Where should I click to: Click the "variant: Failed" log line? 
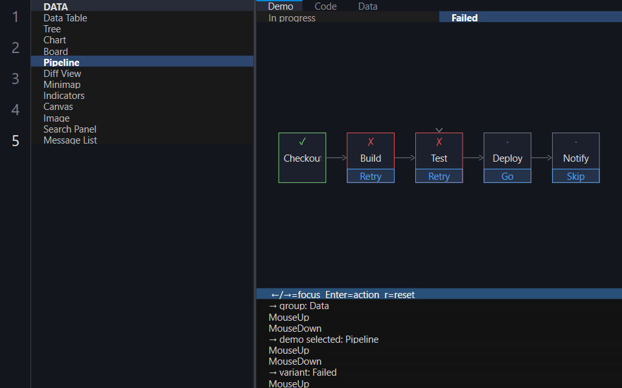[x=303, y=372]
